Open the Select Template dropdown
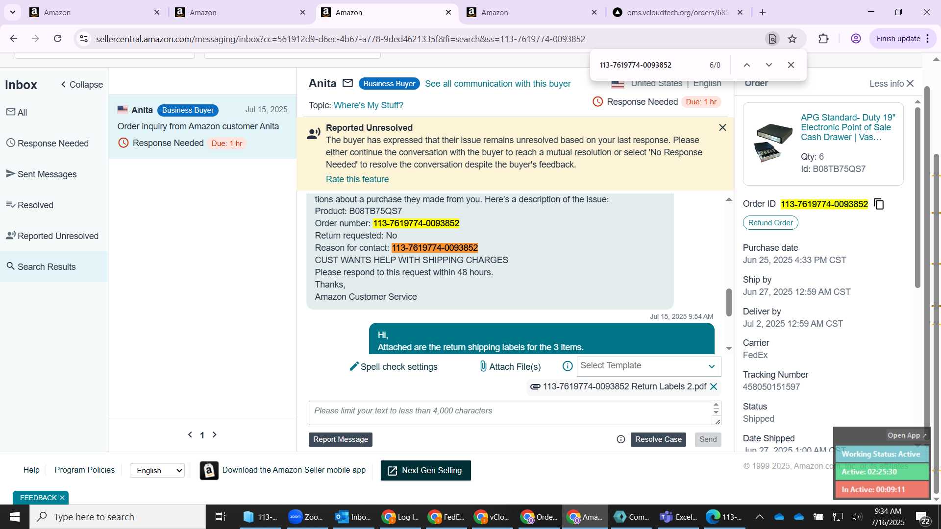 pyautogui.click(x=649, y=366)
